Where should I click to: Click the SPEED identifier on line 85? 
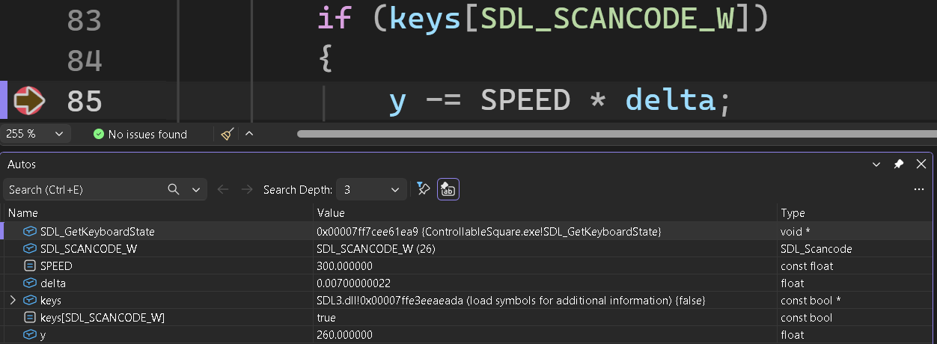click(x=525, y=100)
